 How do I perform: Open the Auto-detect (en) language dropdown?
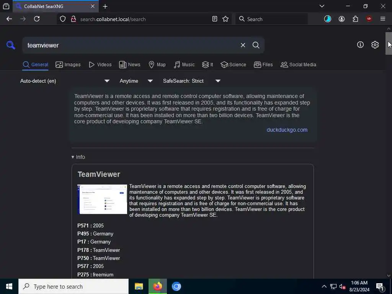coord(65,81)
